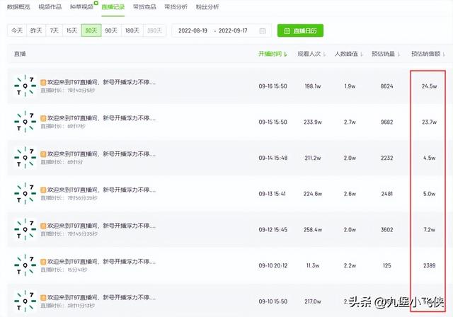
Task: Open the 09-12 15:45 livestream title link
Action: click(101, 226)
